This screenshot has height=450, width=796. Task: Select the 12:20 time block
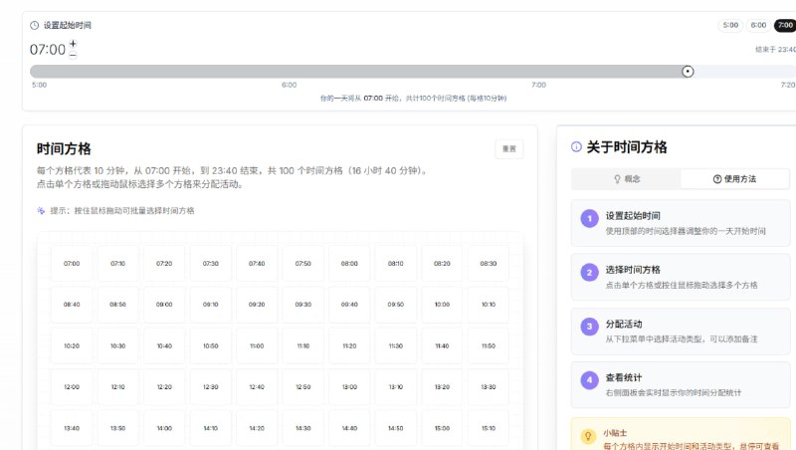click(164, 387)
